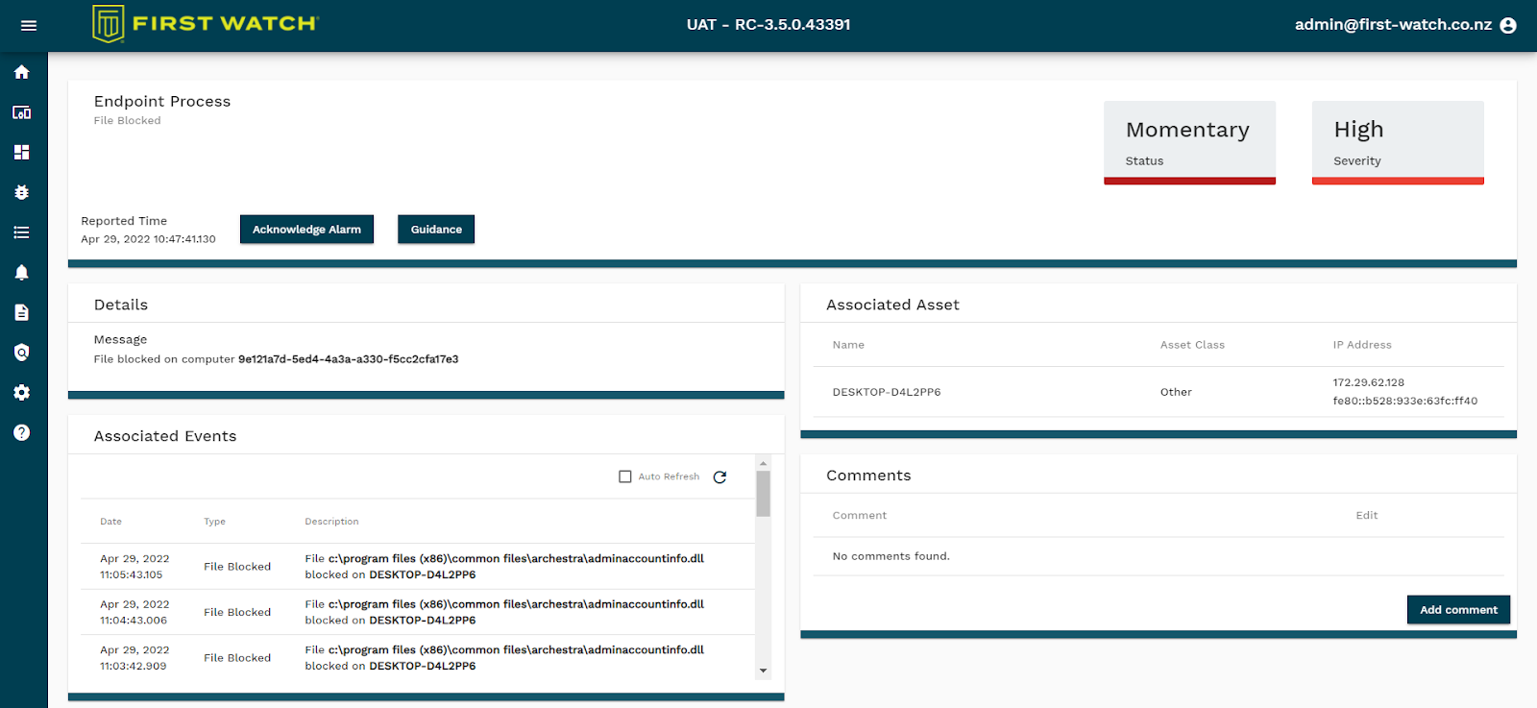
Task: Click asset name DESKTOP-D4L2PP6 in Associated Asset
Action: pos(887,392)
